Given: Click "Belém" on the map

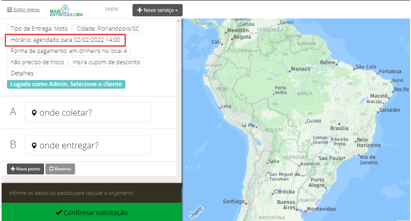Looking at the screenshot, I should click(x=327, y=62).
